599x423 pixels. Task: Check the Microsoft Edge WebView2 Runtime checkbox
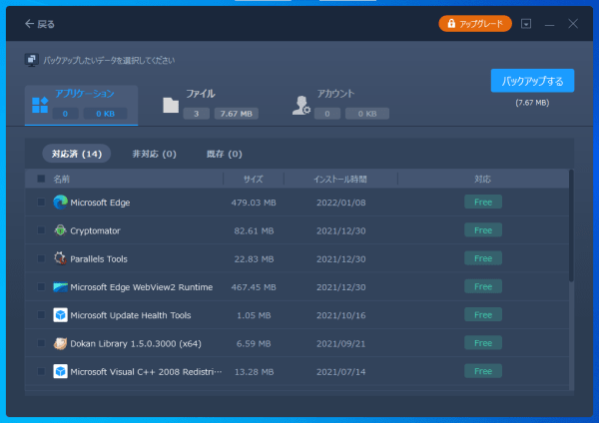(x=41, y=286)
